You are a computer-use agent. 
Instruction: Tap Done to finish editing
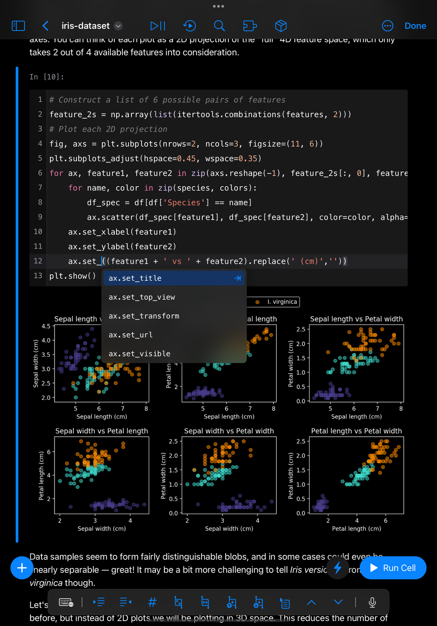(415, 26)
